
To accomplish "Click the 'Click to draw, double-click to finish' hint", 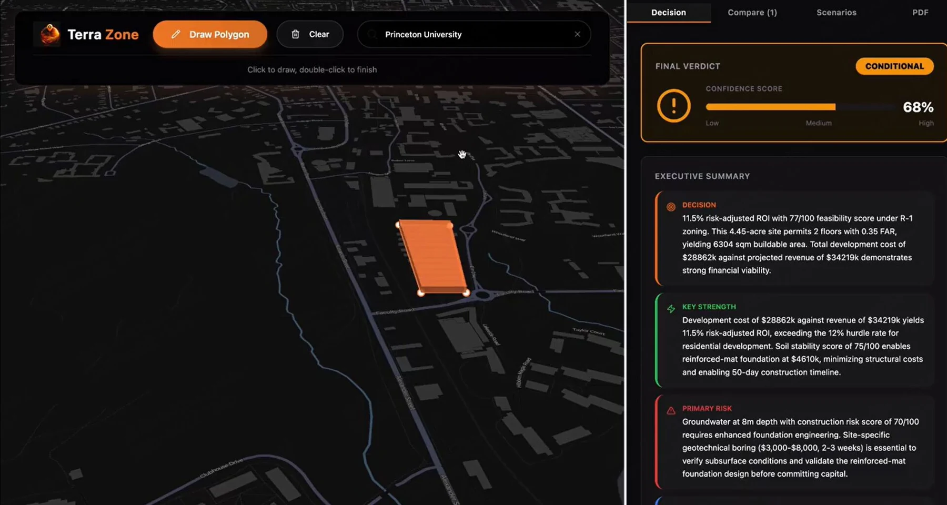I will coord(312,69).
